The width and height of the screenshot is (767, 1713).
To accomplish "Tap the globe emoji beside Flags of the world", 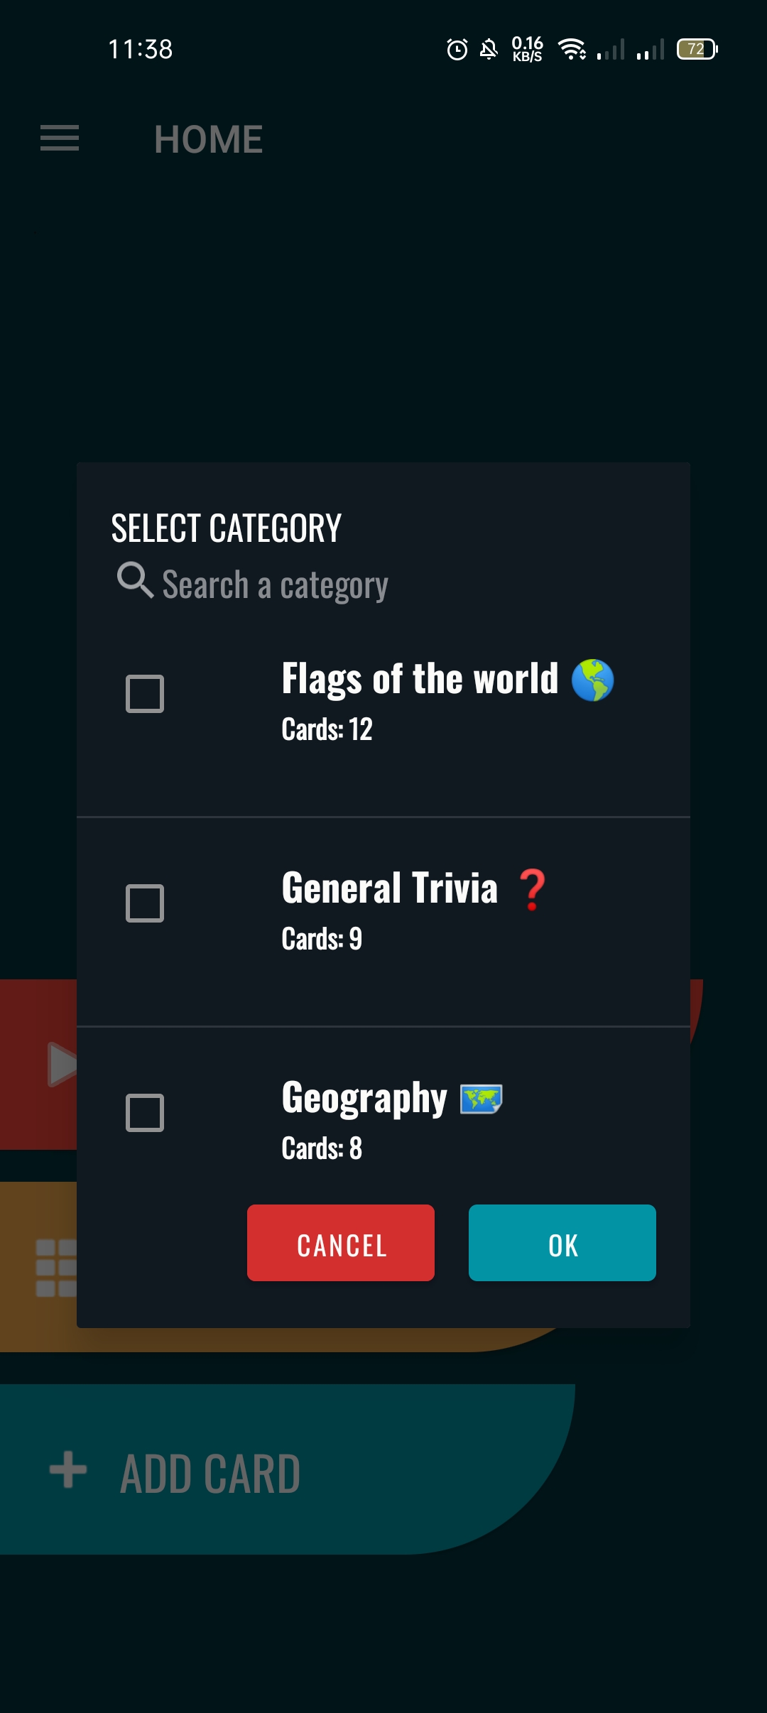I will (x=592, y=680).
